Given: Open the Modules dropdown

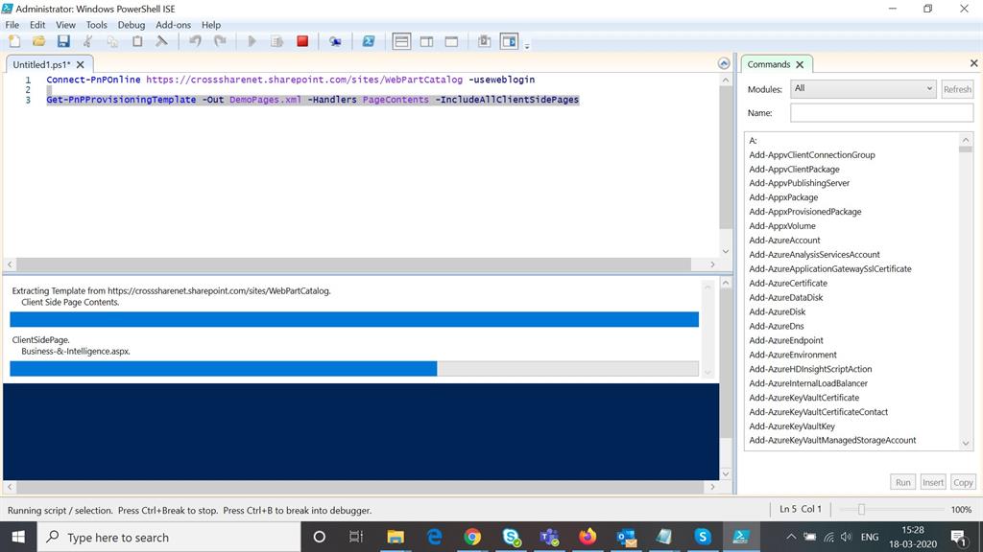Looking at the screenshot, I should (x=863, y=89).
